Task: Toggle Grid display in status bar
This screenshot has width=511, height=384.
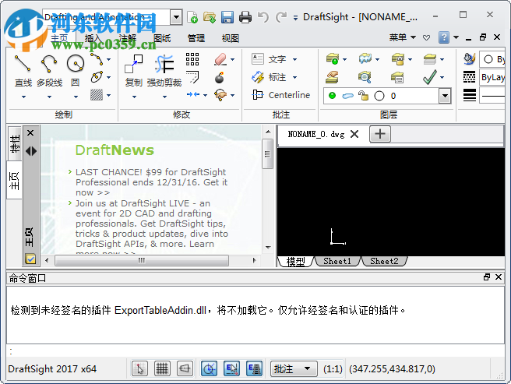Action: 162,368
